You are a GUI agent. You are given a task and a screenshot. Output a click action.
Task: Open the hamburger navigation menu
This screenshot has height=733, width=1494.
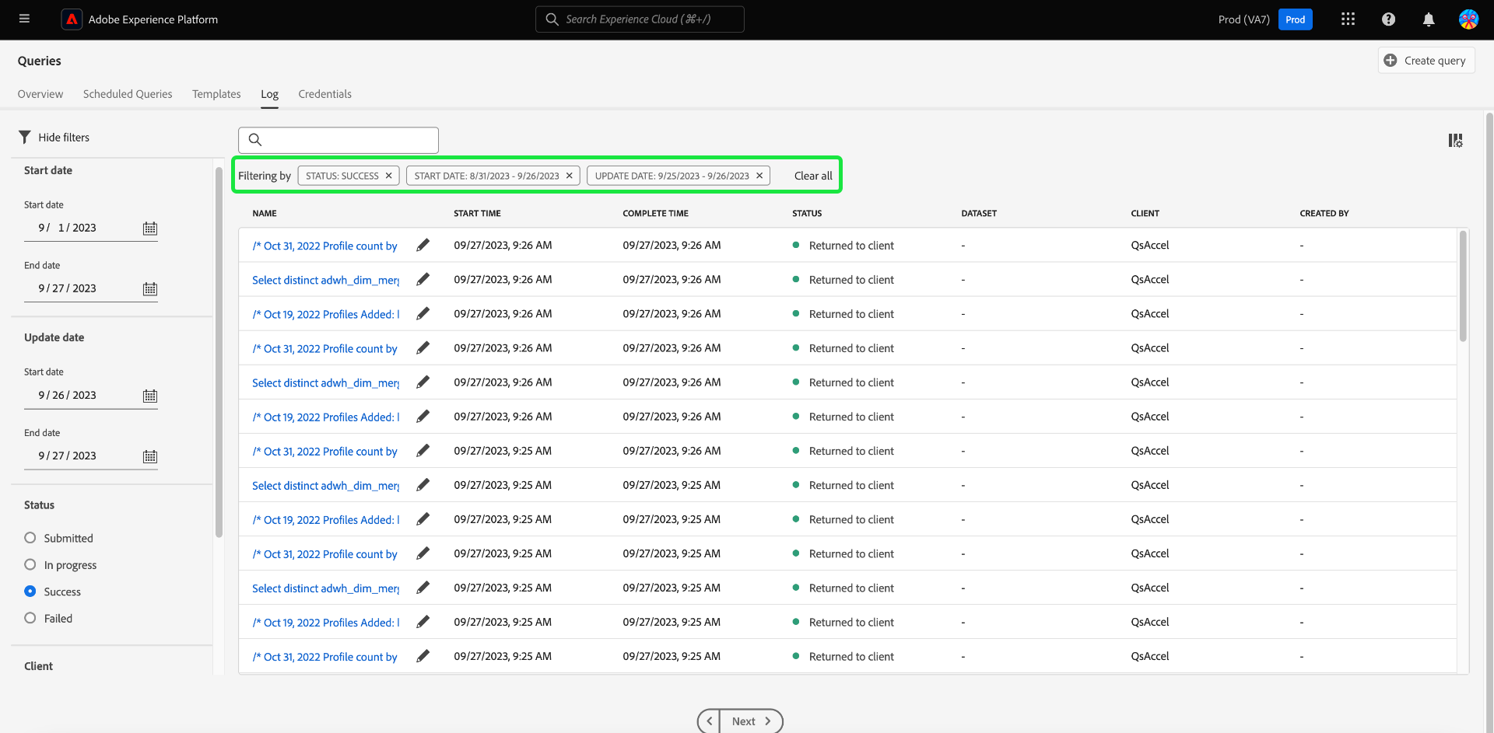(x=24, y=19)
